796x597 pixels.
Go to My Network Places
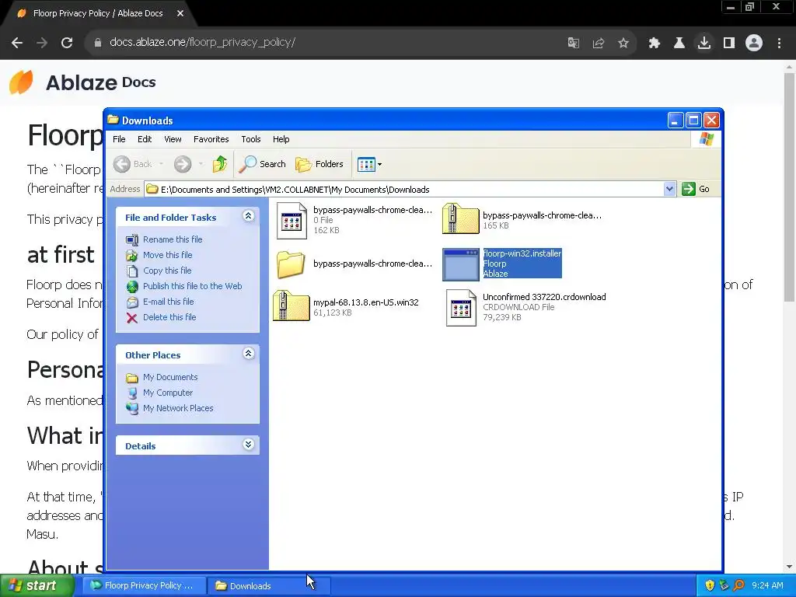pyautogui.click(x=178, y=408)
